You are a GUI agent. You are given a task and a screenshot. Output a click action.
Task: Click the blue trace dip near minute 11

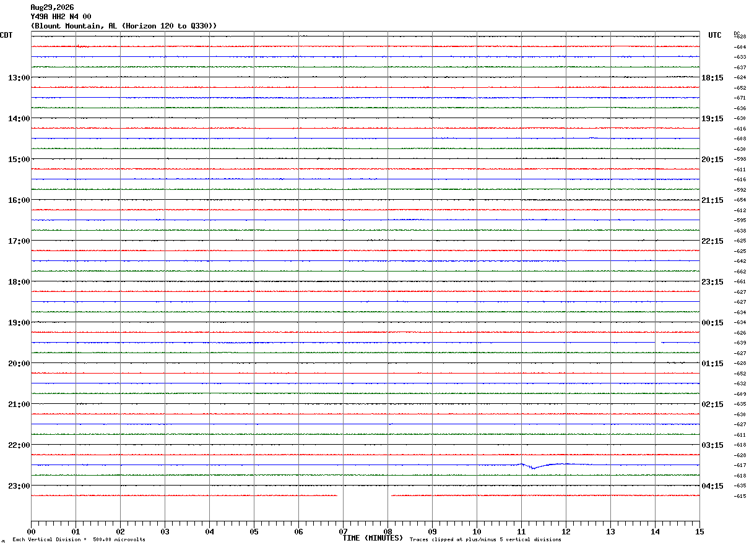coord(533,467)
